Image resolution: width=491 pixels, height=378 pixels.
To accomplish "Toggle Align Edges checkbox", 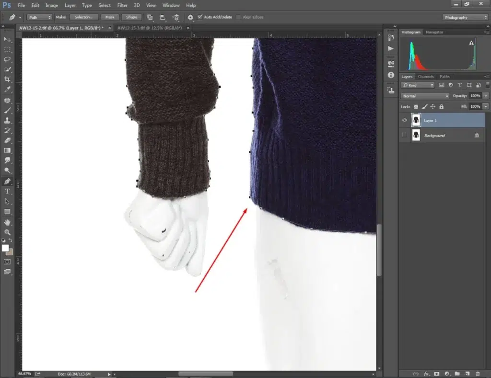I will tap(238, 17).
